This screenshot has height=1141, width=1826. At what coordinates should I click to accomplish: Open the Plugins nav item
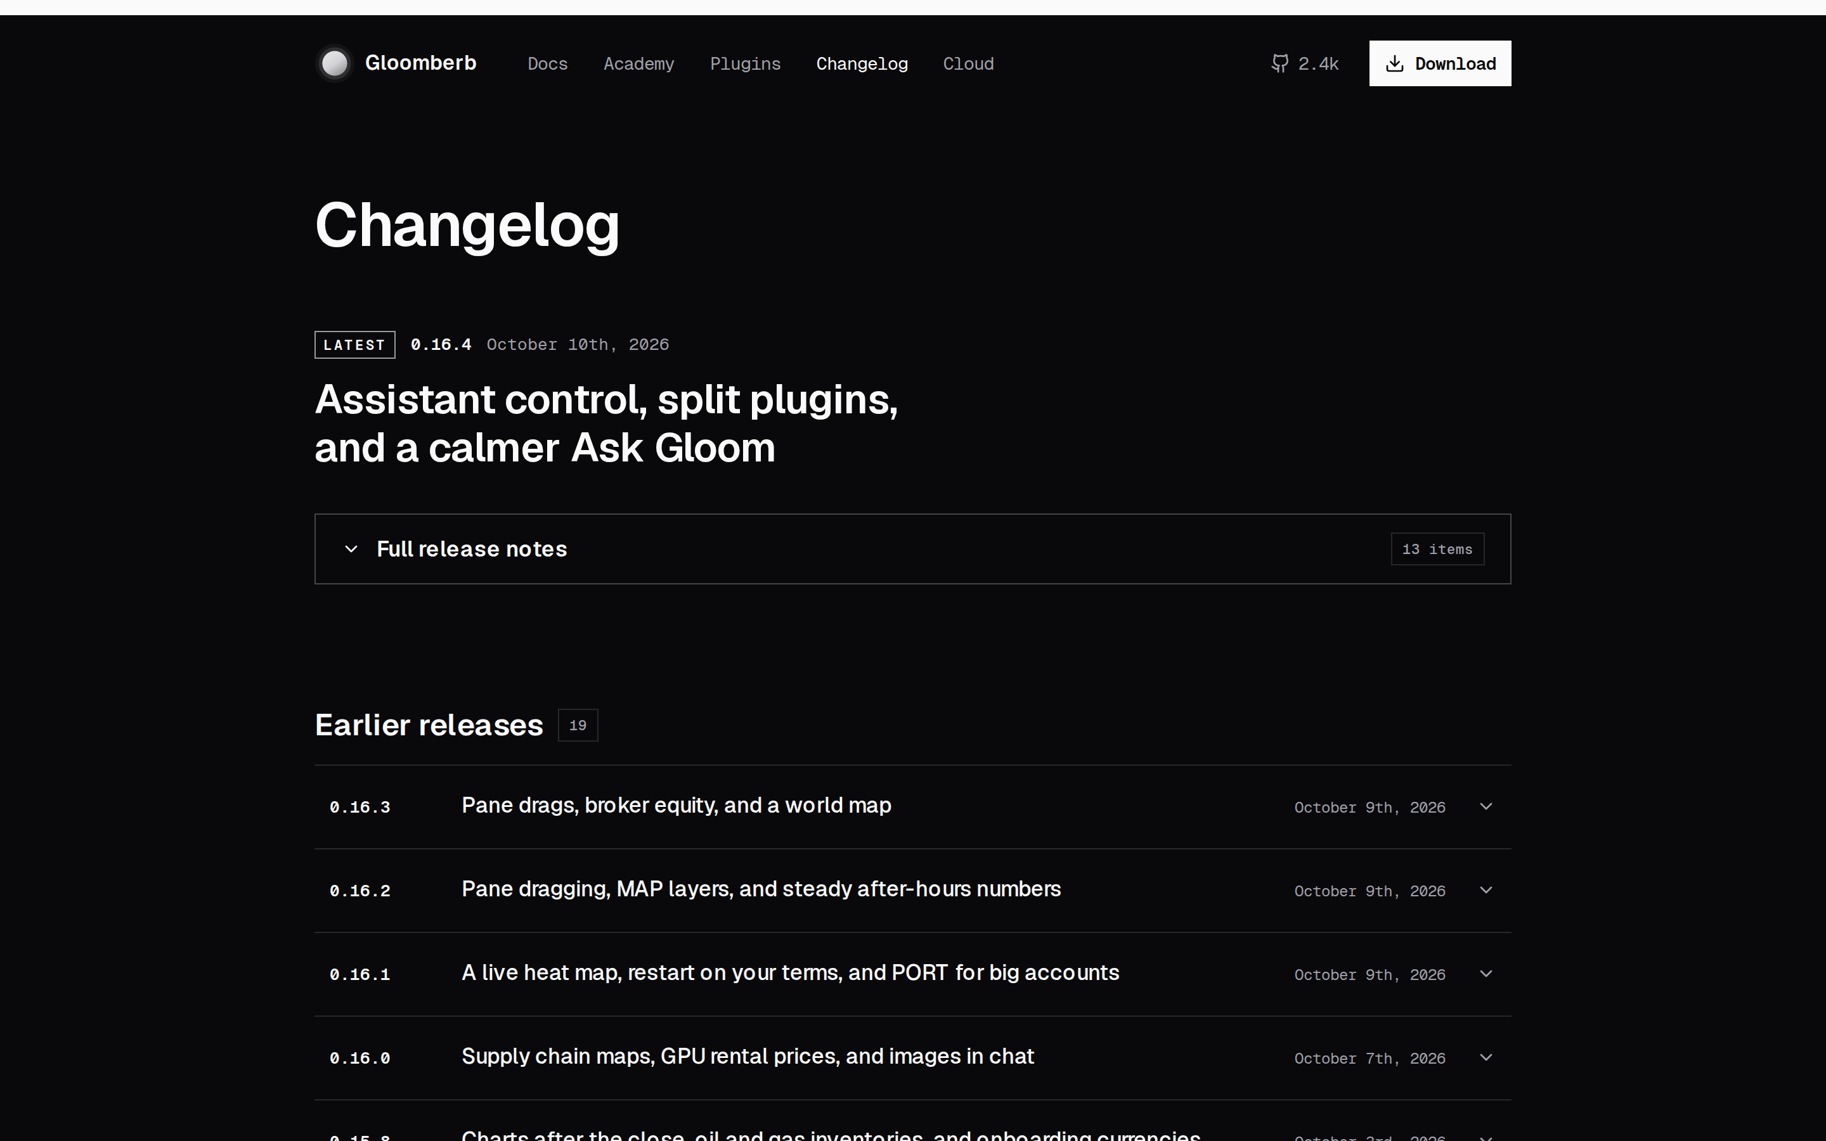pyautogui.click(x=745, y=63)
